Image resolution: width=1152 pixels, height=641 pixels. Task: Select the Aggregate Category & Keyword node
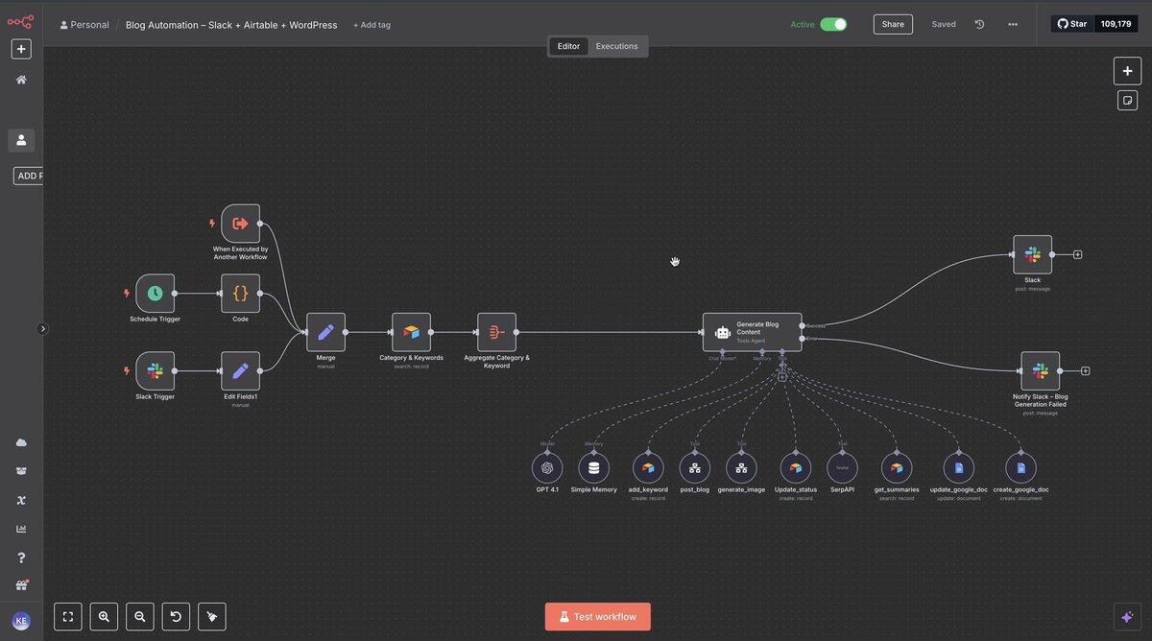pos(496,332)
